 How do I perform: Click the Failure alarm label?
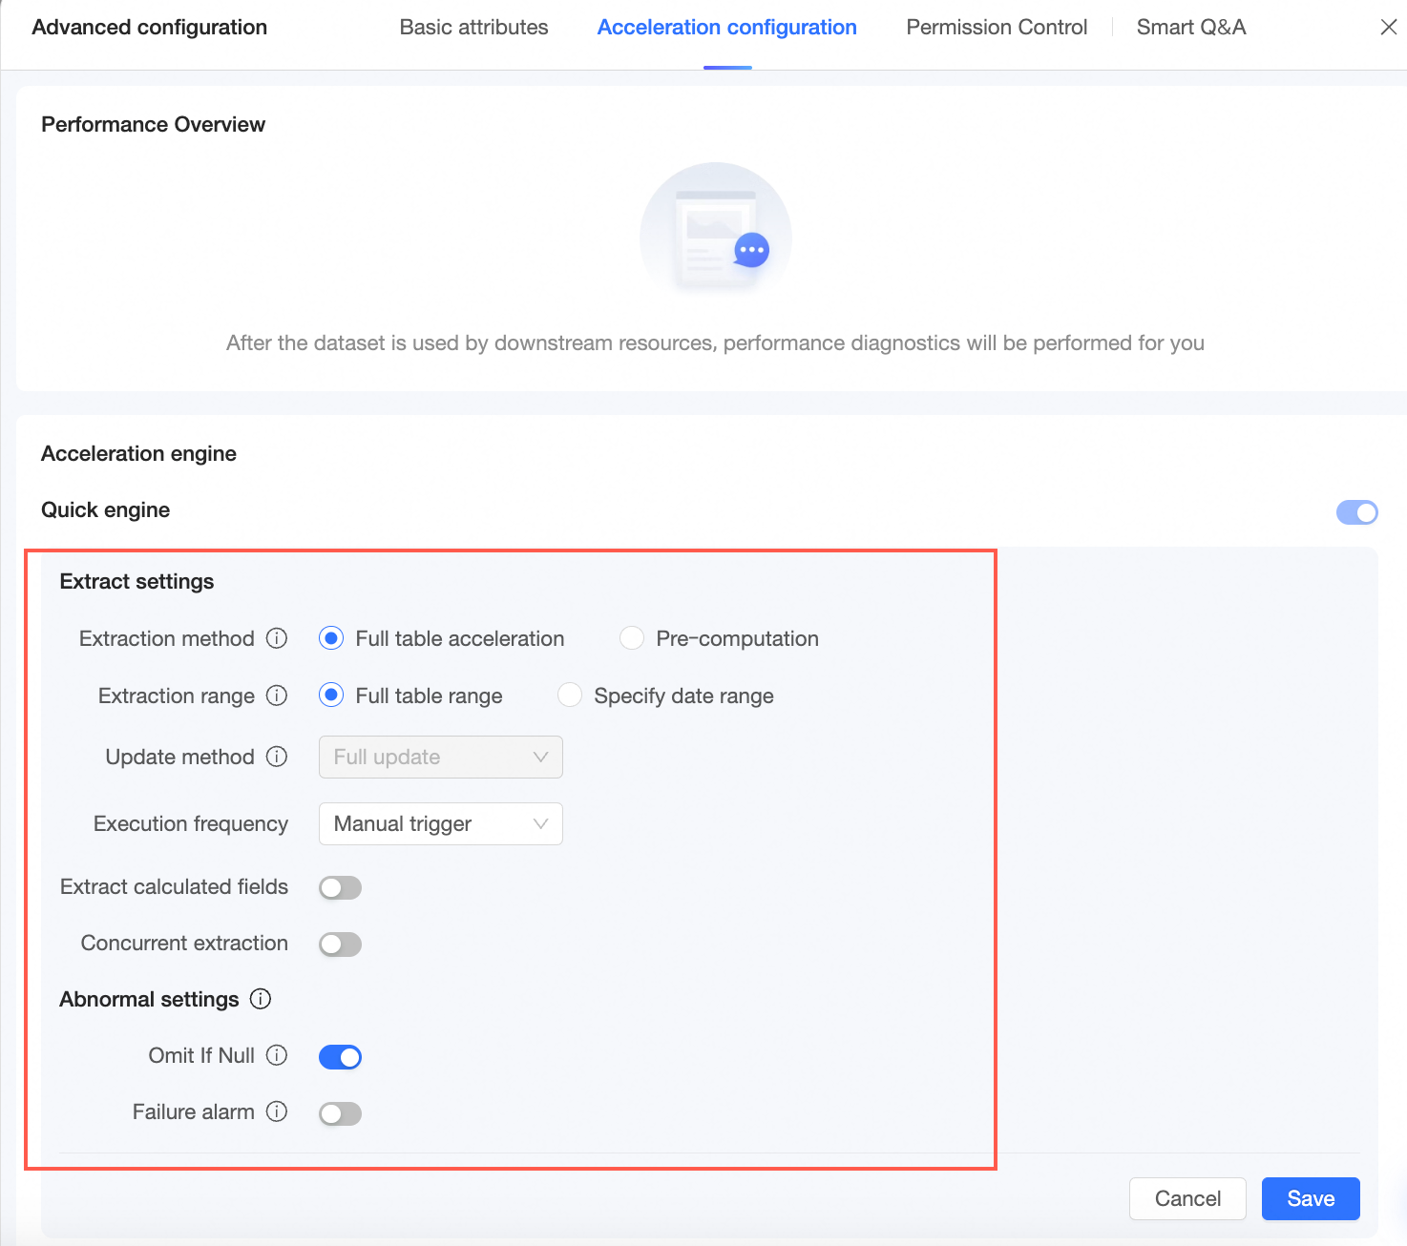[x=194, y=1111]
